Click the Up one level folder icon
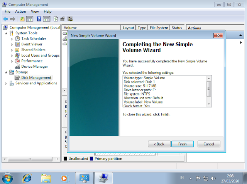The width and height of the screenshot is (247, 184). point(22,19)
